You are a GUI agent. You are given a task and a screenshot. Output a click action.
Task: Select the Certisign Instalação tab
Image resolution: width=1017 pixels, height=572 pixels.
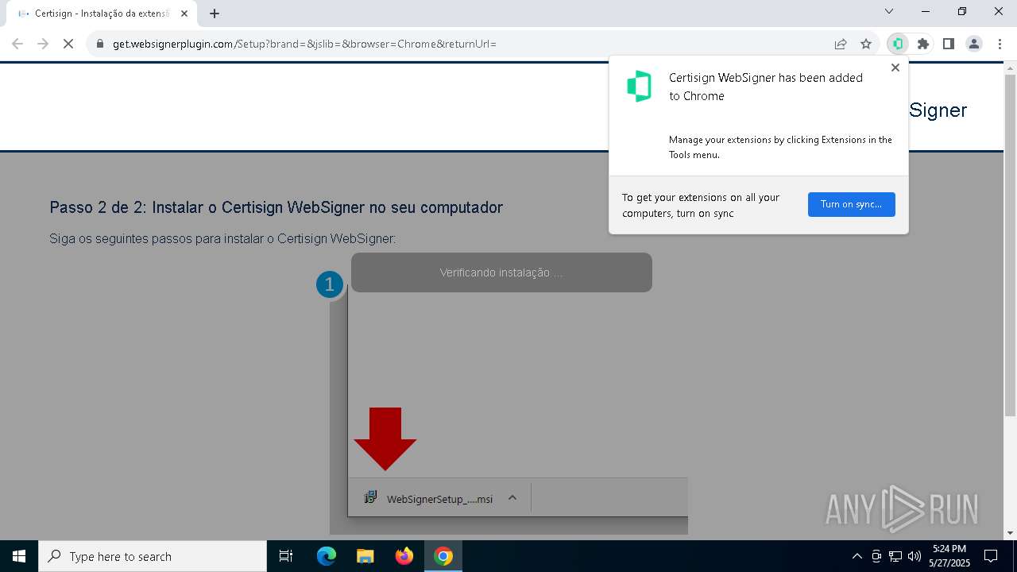[102, 14]
